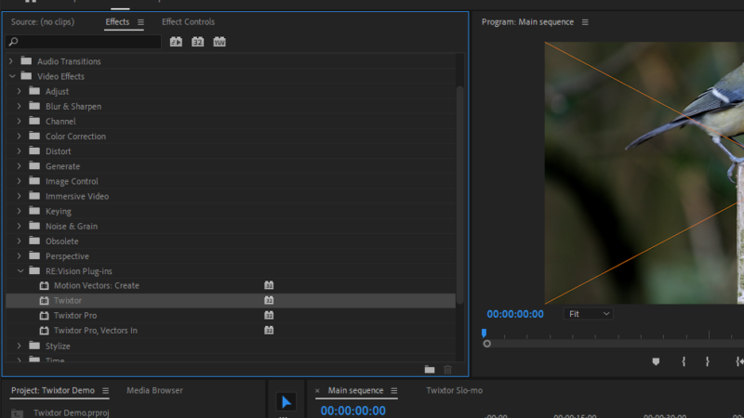Click the Mark In bracket icon
This screenshot has width=744, height=418.
point(684,361)
